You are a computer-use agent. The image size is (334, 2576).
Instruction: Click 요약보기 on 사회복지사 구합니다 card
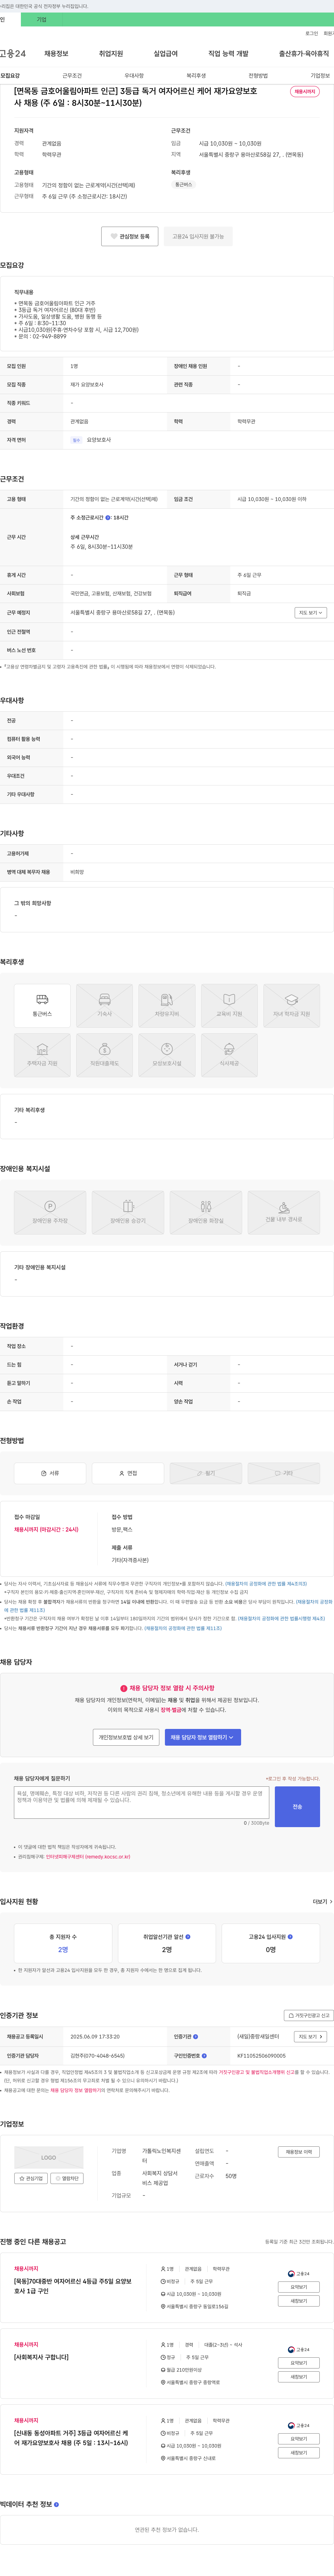point(299,2363)
